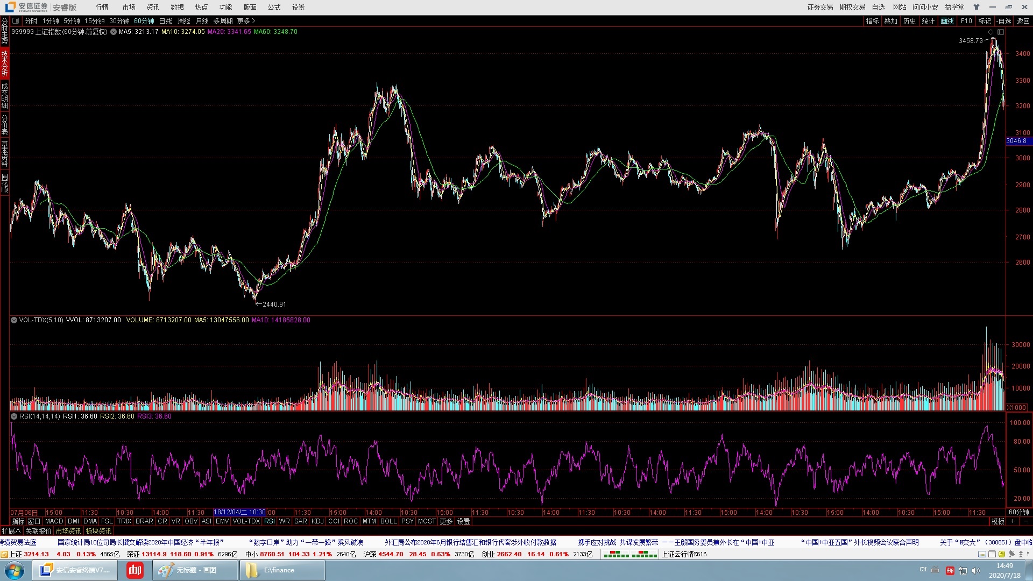Click the volume speaker tray icon
The image size is (1033, 581).
click(975, 570)
